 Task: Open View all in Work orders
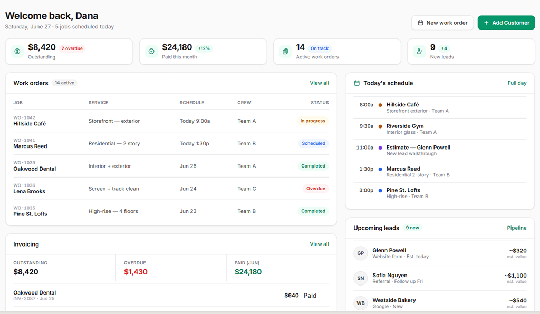coord(319,83)
